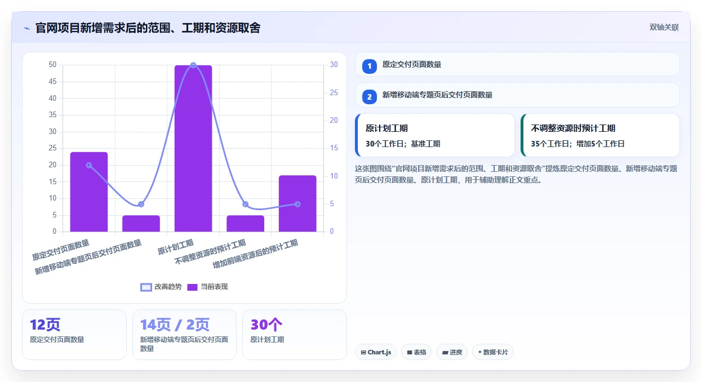Select the 新增移动端专题页后交付页面数量 list item

click(517, 95)
